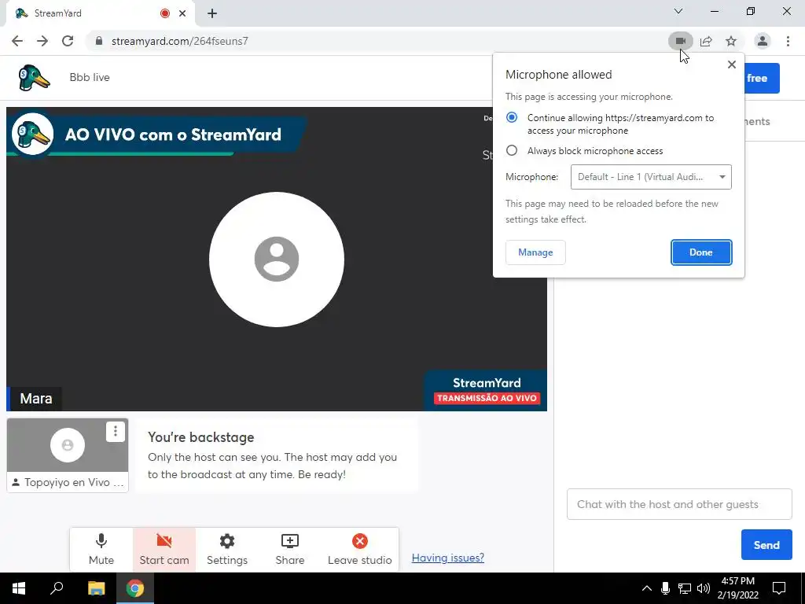Mute the microphone in studio toolbar
The width and height of the screenshot is (805, 604).
(101, 549)
